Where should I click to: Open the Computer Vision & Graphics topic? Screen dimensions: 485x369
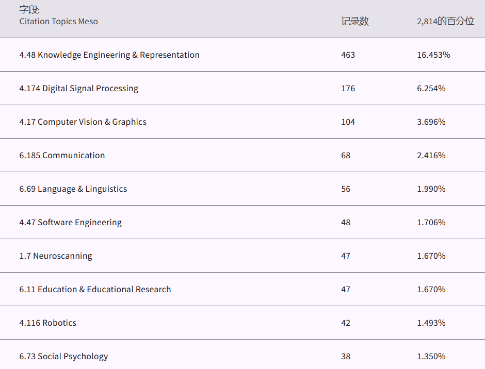pyautogui.click(x=83, y=122)
